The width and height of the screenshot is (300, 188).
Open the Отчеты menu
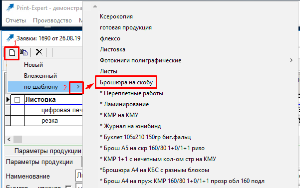click(x=15, y=20)
